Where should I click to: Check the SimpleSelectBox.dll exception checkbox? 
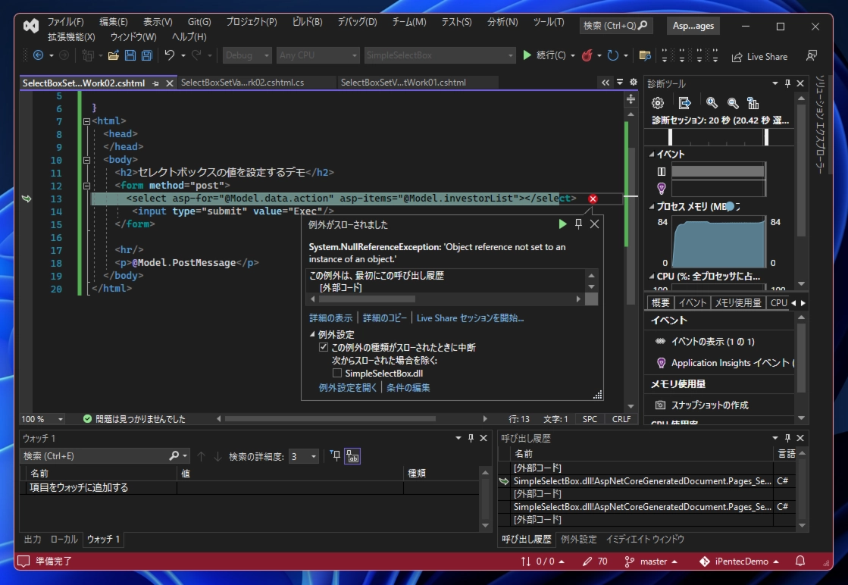click(x=337, y=373)
